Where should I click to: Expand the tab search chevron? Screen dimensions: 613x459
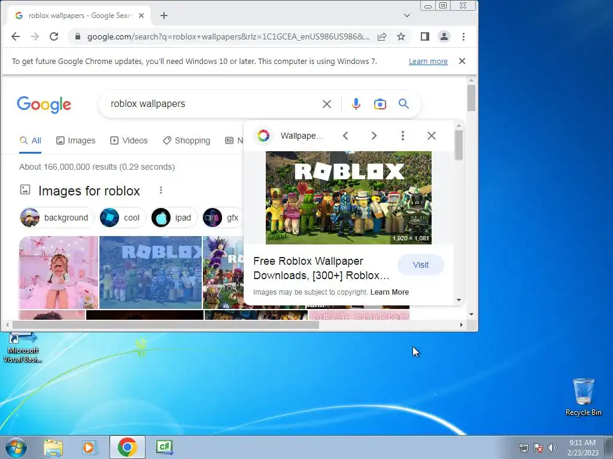pos(407,16)
